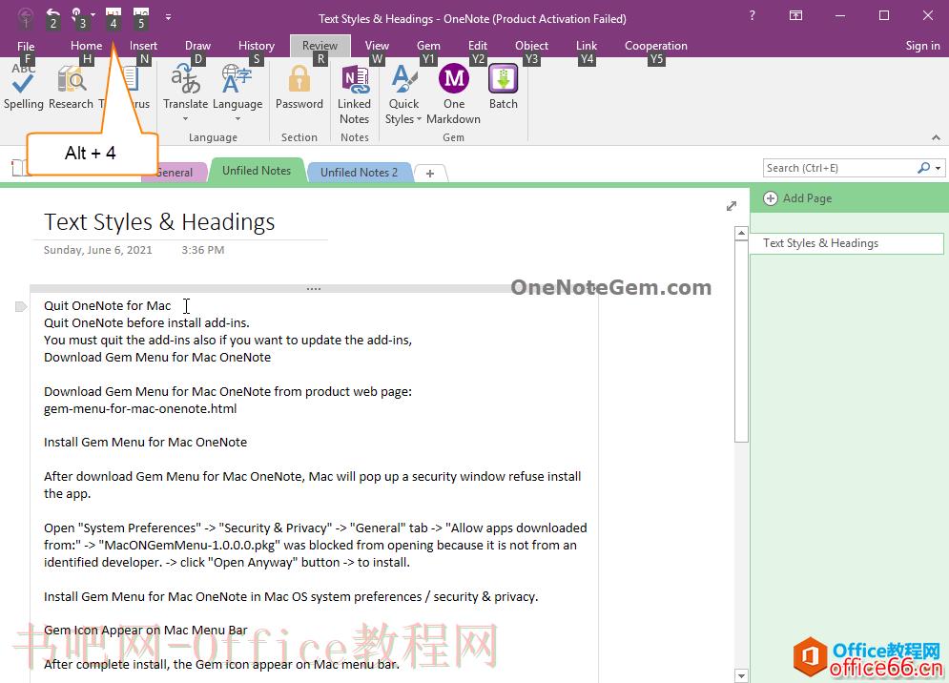Click the date Sunday, June 6, 2021

click(97, 250)
